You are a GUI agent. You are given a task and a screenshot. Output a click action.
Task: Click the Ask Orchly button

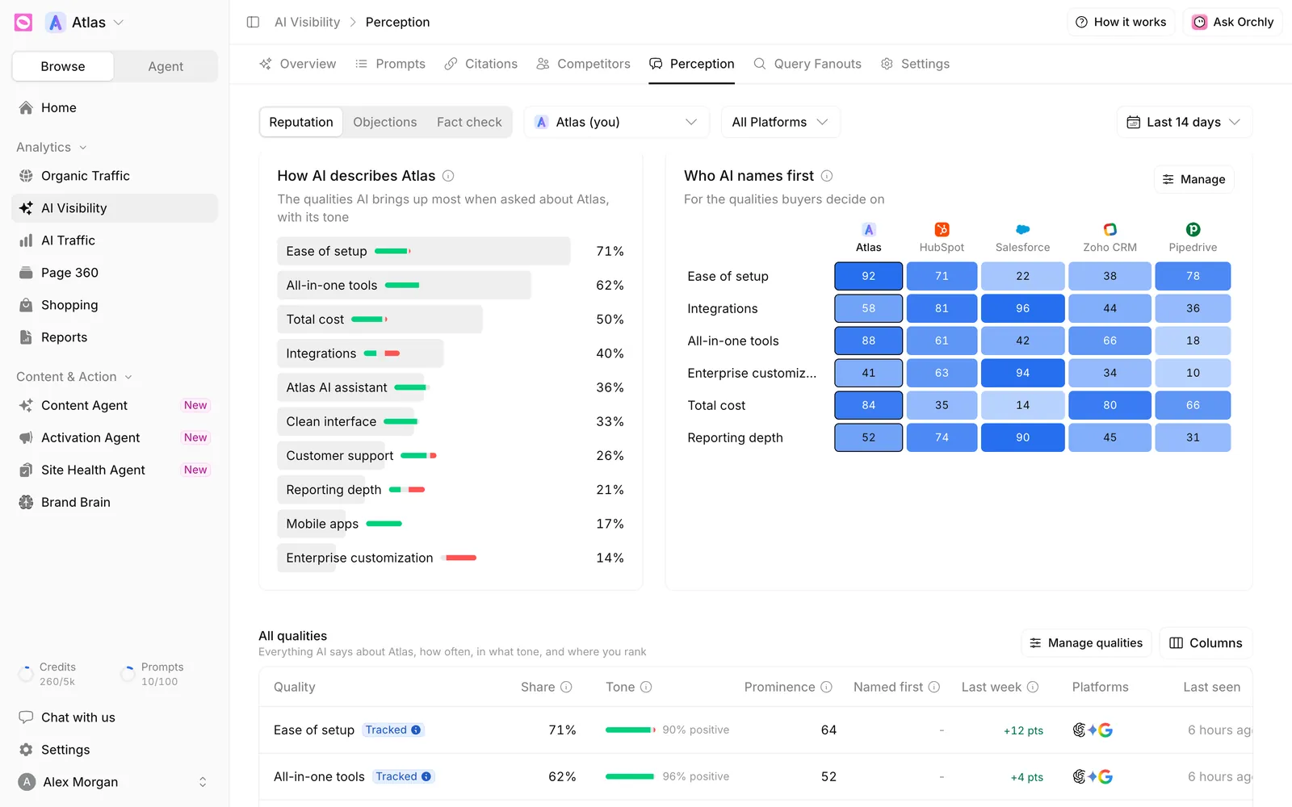[1233, 22]
